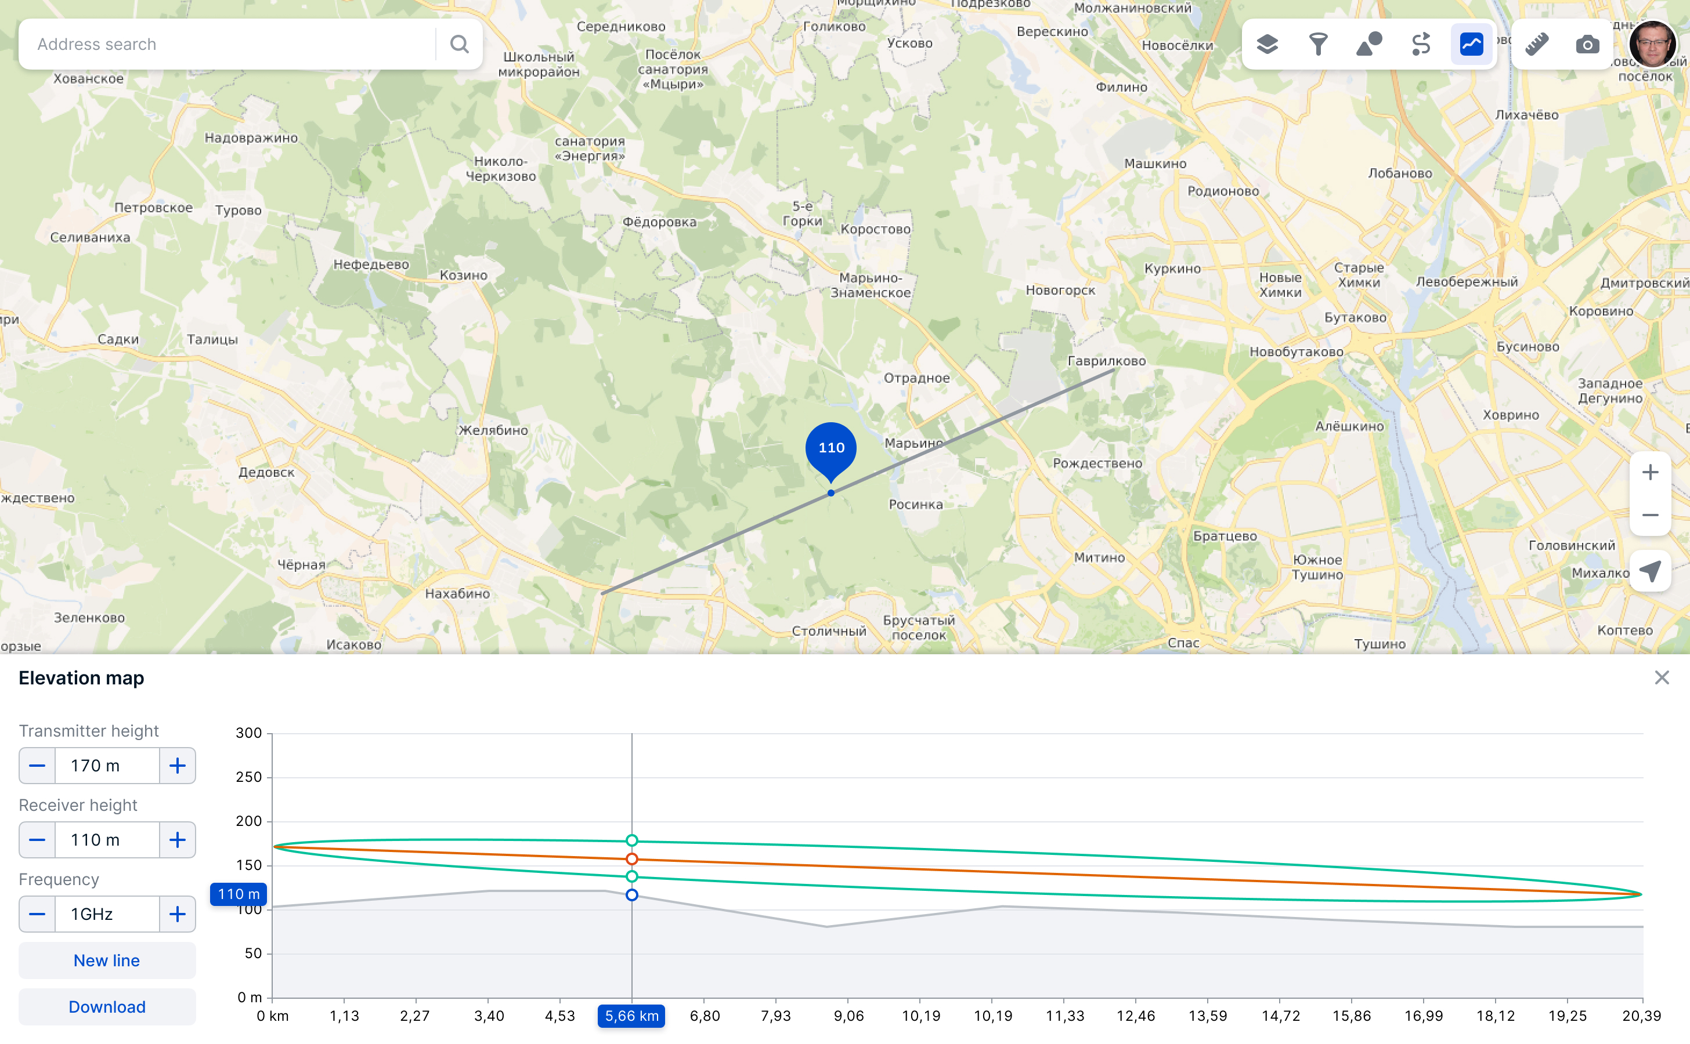Focus the Address search field
This screenshot has height=1044, width=1690.
pos(228,45)
